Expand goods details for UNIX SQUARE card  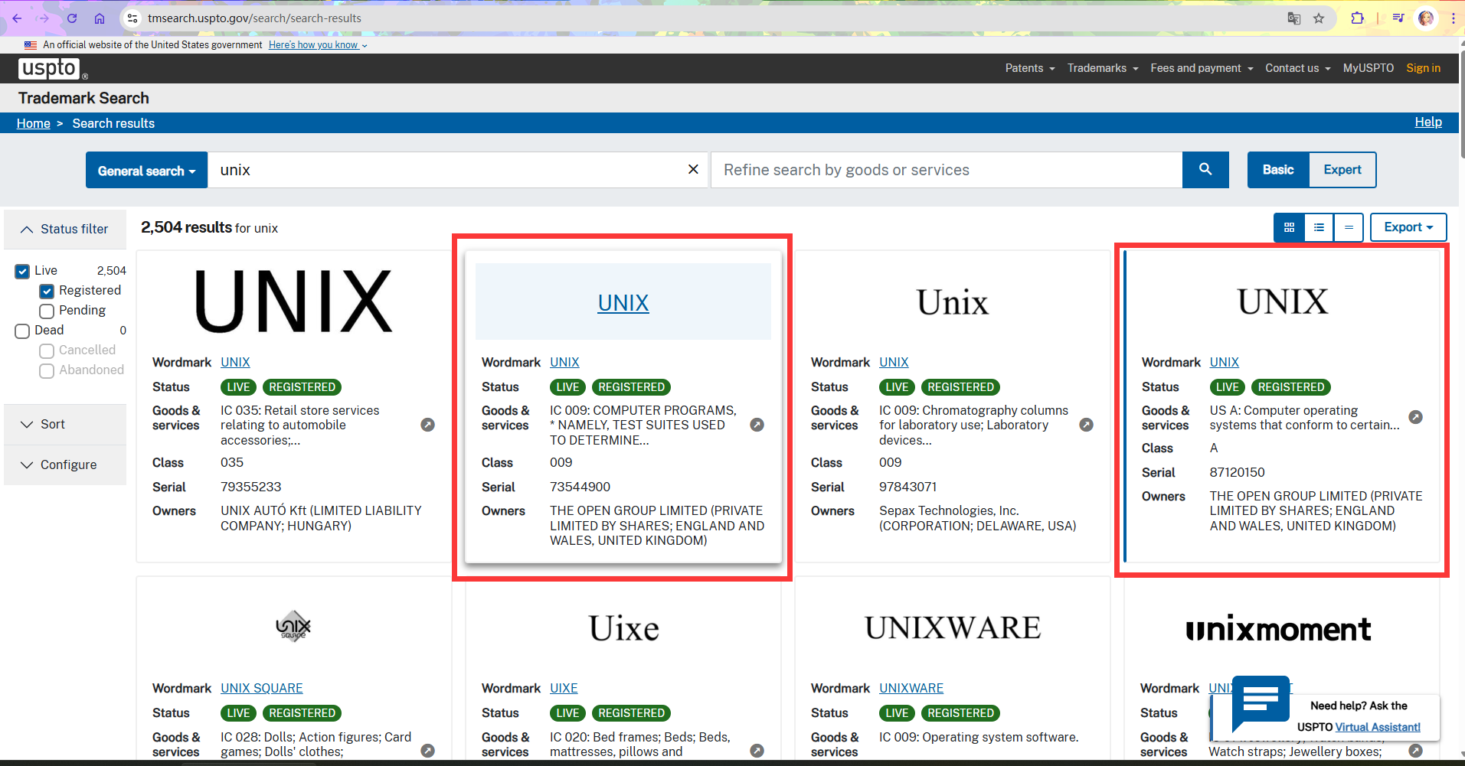[x=428, y=751]
